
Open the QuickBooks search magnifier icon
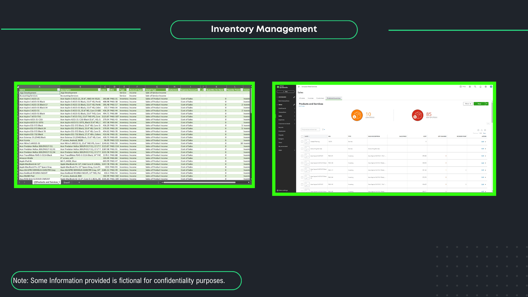coord(475,87)
